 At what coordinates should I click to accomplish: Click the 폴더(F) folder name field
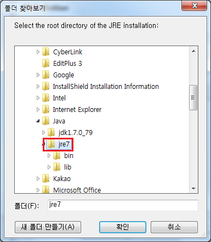click(123, 205)
